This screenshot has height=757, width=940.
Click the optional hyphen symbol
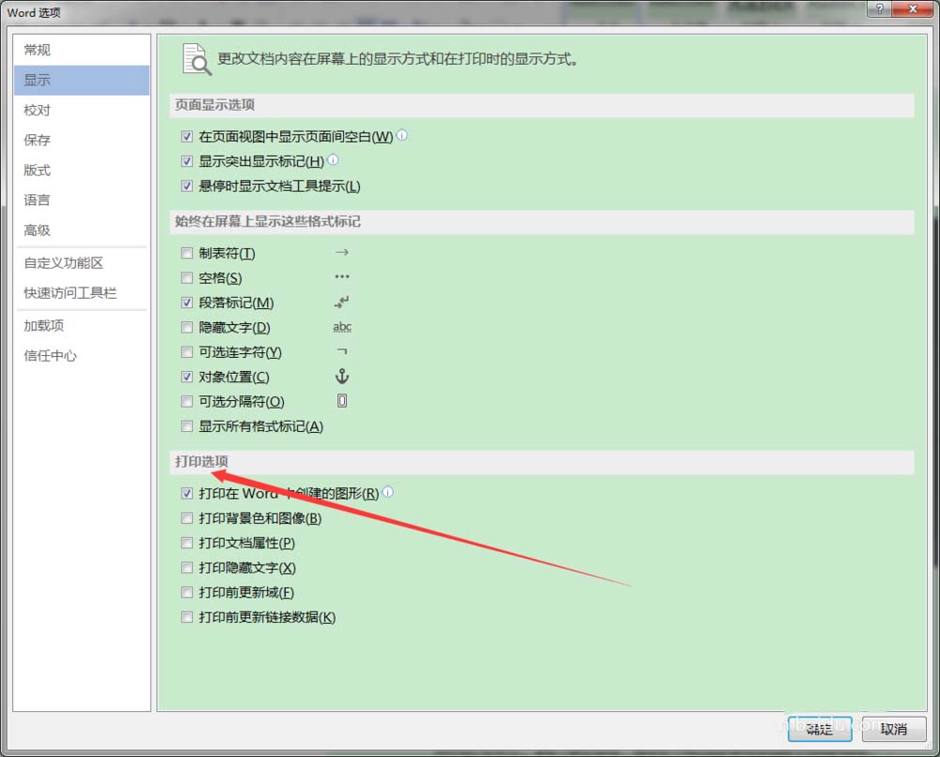pyautogui.click(x=342, y=351)
